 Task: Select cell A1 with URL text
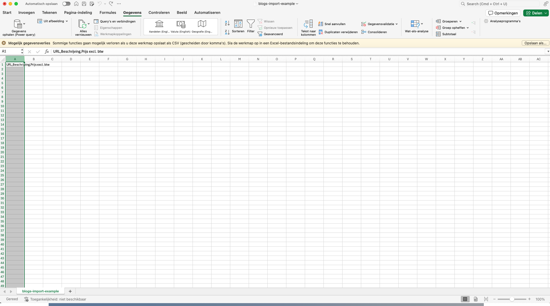click(15, 65)
